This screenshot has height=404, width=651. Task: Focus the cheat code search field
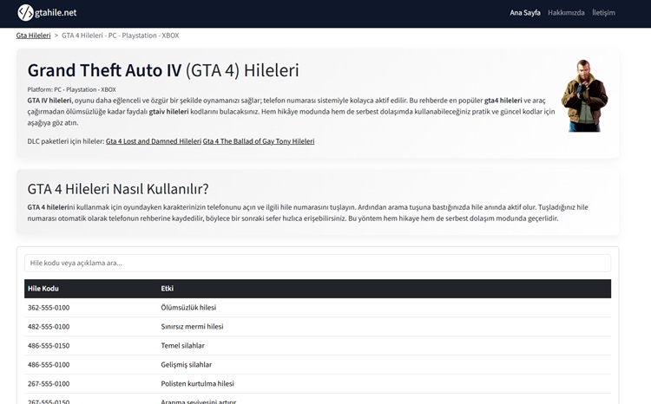[x=317, y=263]
